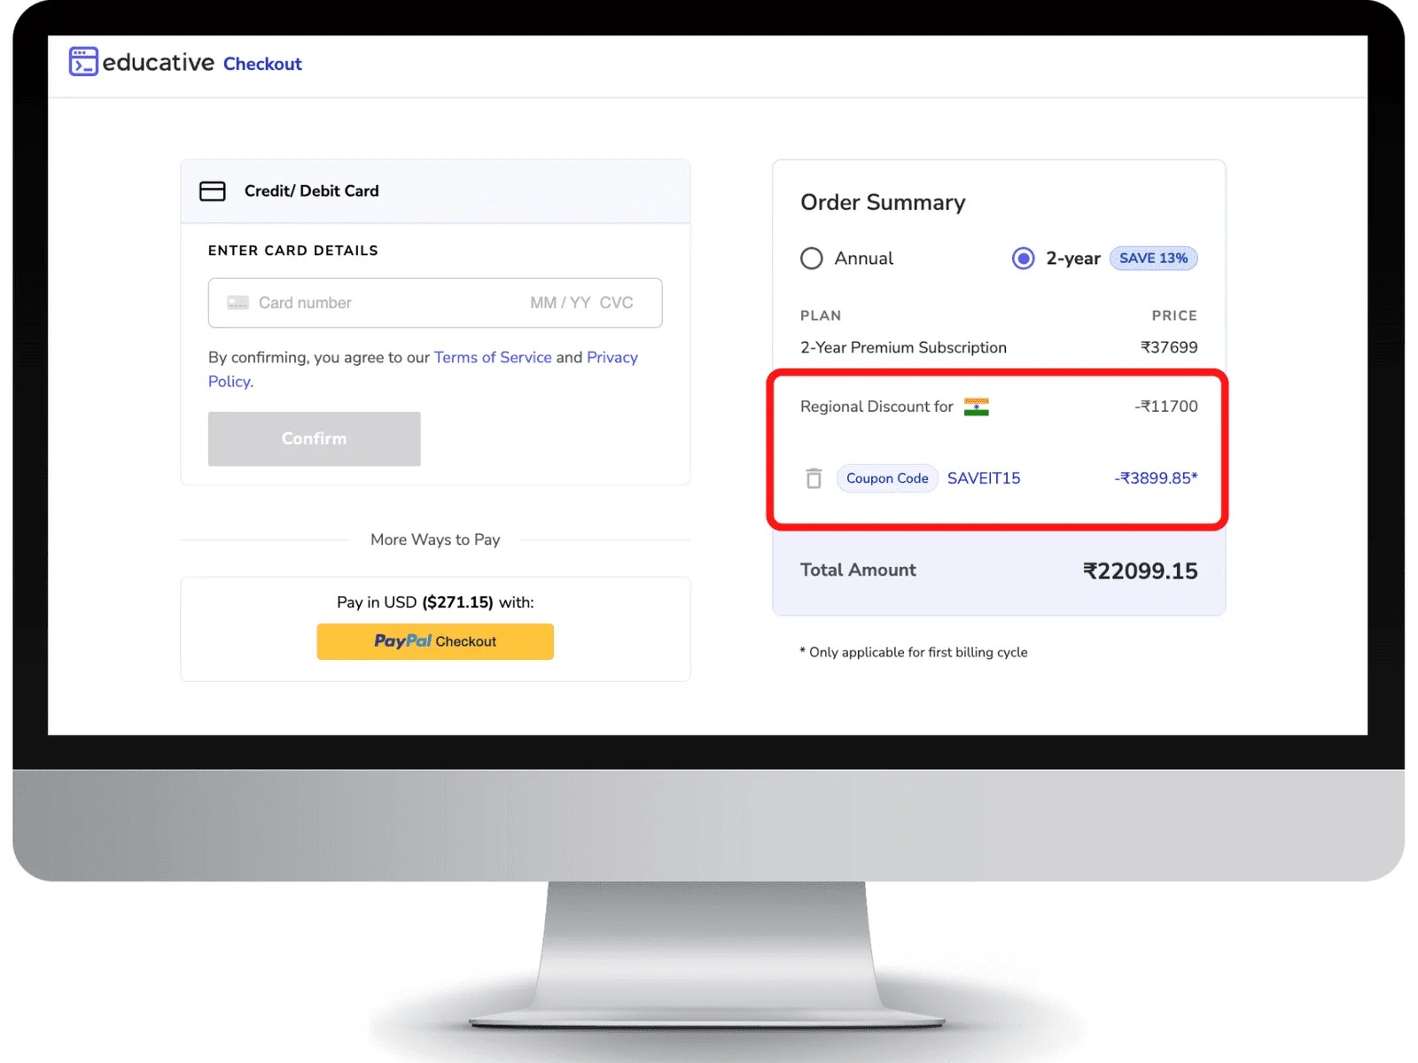Click the credit card icon in header
This screenshot has height=1063, width=1418.
(x=213, y=191)
